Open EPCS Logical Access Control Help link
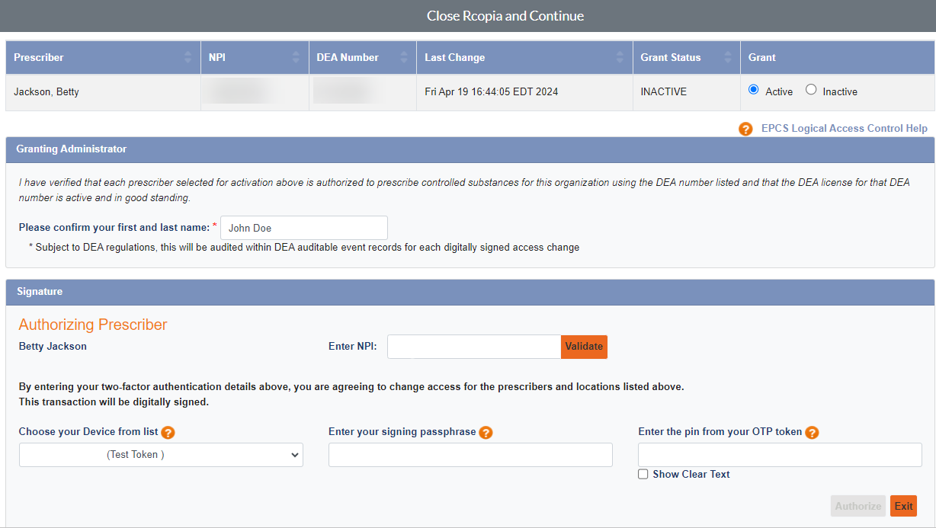936x528 pixels. click(x=845, y=128)
